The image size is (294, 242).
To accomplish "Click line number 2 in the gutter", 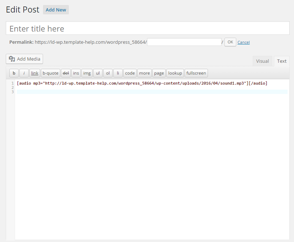I will pyautogui.click(x=13, y=87).
